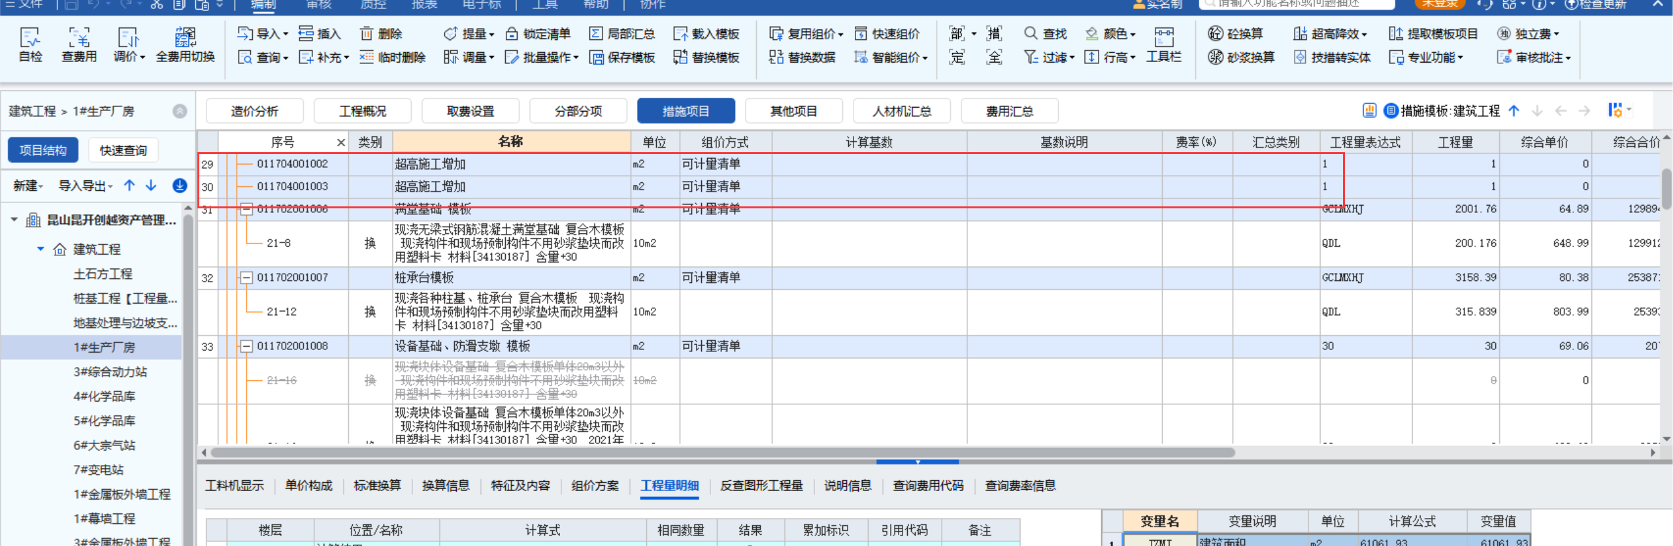This screenshot has height=546, width=1673.
Task: Click the x in 序号 column header
Action: pos(340,142)
